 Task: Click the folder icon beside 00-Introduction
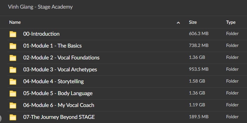(13, 34)
